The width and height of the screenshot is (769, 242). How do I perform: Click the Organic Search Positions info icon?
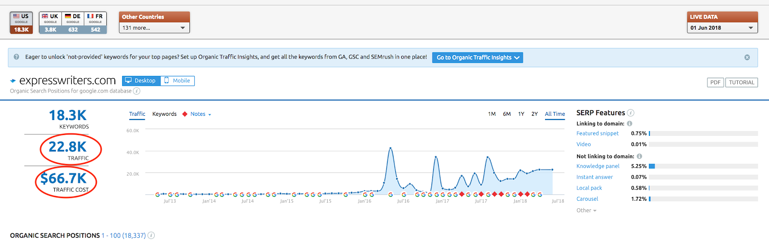151,235
